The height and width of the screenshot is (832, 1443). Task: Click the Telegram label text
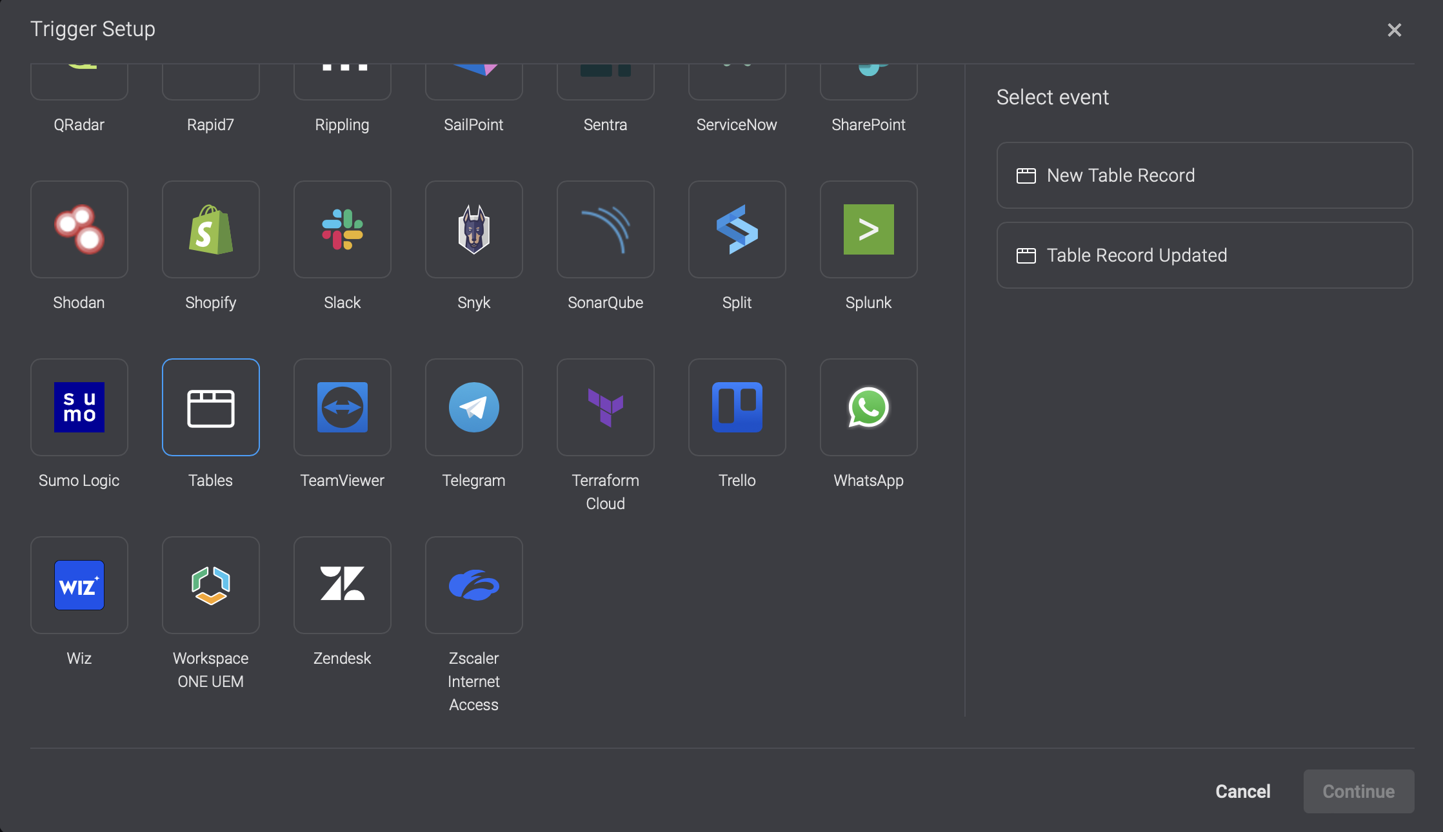474,481
